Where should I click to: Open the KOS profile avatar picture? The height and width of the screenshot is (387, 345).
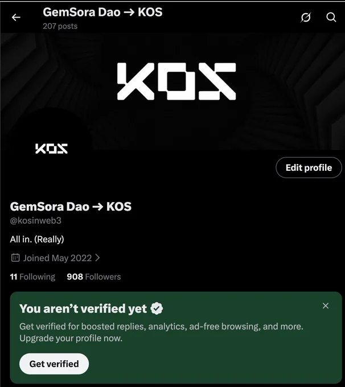(51, 149)
